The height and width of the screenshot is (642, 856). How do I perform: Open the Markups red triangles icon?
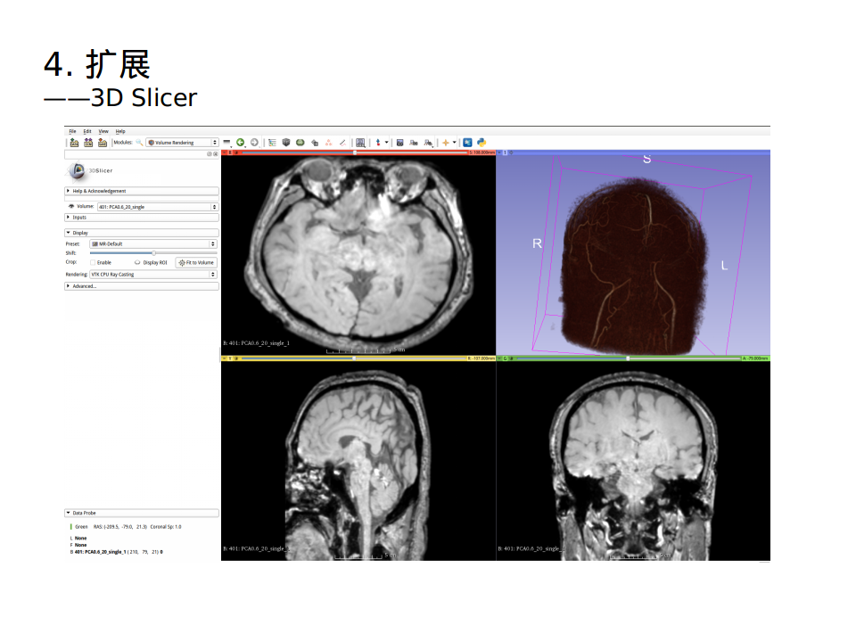point(329,143)
